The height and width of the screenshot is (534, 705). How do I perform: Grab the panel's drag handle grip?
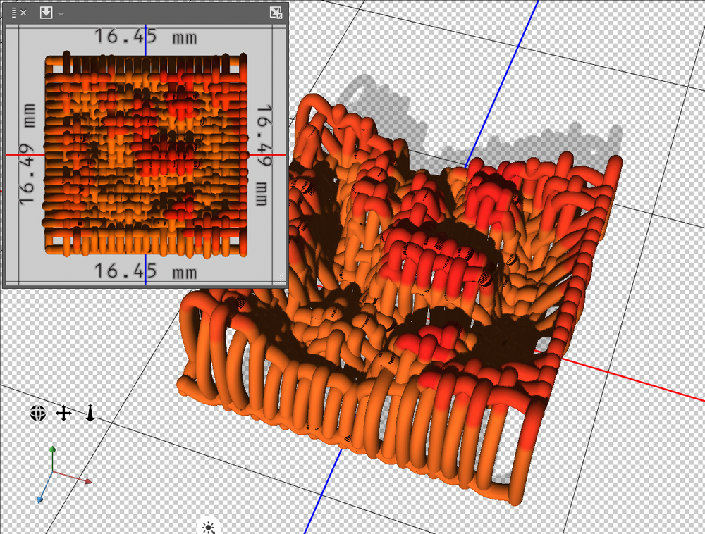[x=13, y=13]
